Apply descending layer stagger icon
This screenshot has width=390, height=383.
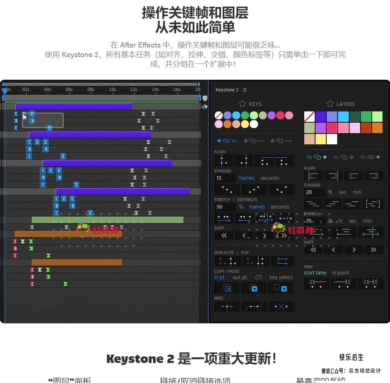pos(313,204)
